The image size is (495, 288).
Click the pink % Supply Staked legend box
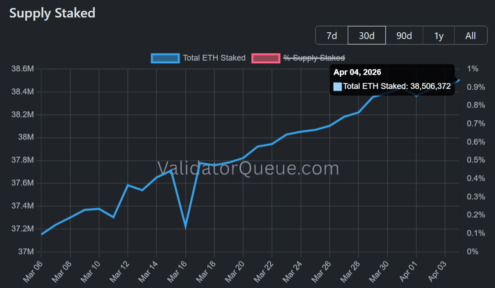[x=266, y=58]
